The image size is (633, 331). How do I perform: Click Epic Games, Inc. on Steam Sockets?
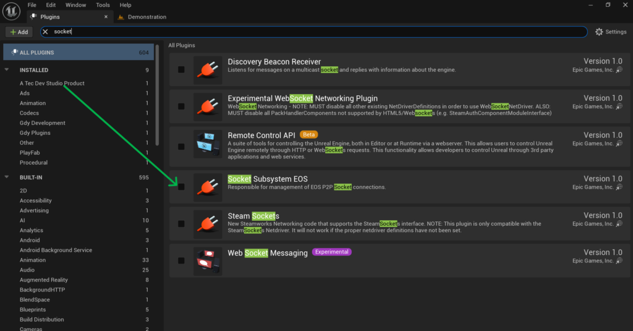point(593,224)
